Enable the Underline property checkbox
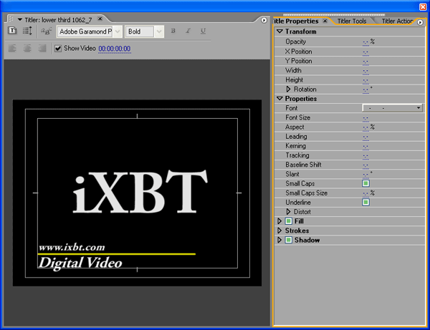Screen dimensions: 430x330 365,202
